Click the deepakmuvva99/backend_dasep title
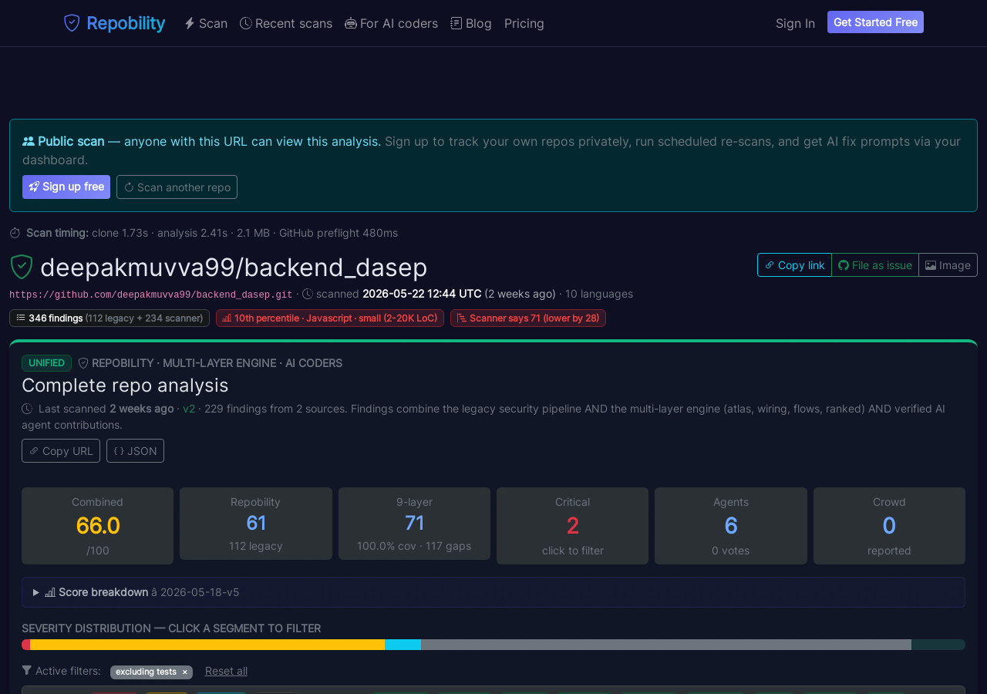Viewport: 987px width, 694px height. click(x=234, y=267)
